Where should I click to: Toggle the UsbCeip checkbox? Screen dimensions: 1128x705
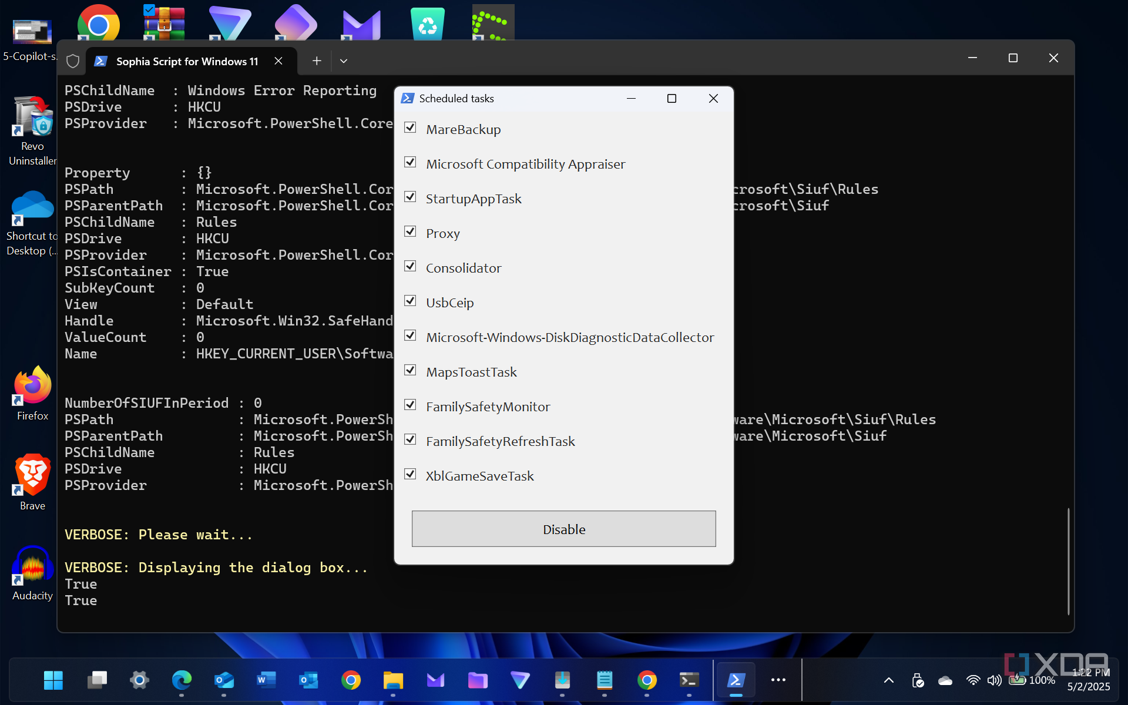411,301
